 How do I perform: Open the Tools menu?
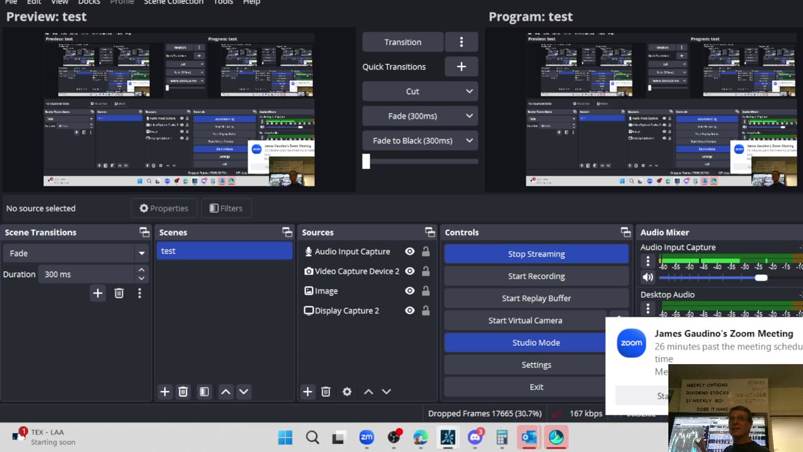(x=223, y=3)
